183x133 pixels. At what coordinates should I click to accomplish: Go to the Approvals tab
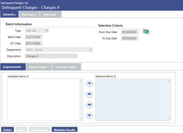[51, 14]
